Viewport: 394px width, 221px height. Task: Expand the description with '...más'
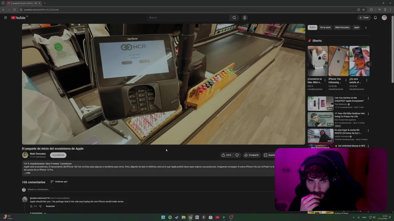[x=27, y=173]
